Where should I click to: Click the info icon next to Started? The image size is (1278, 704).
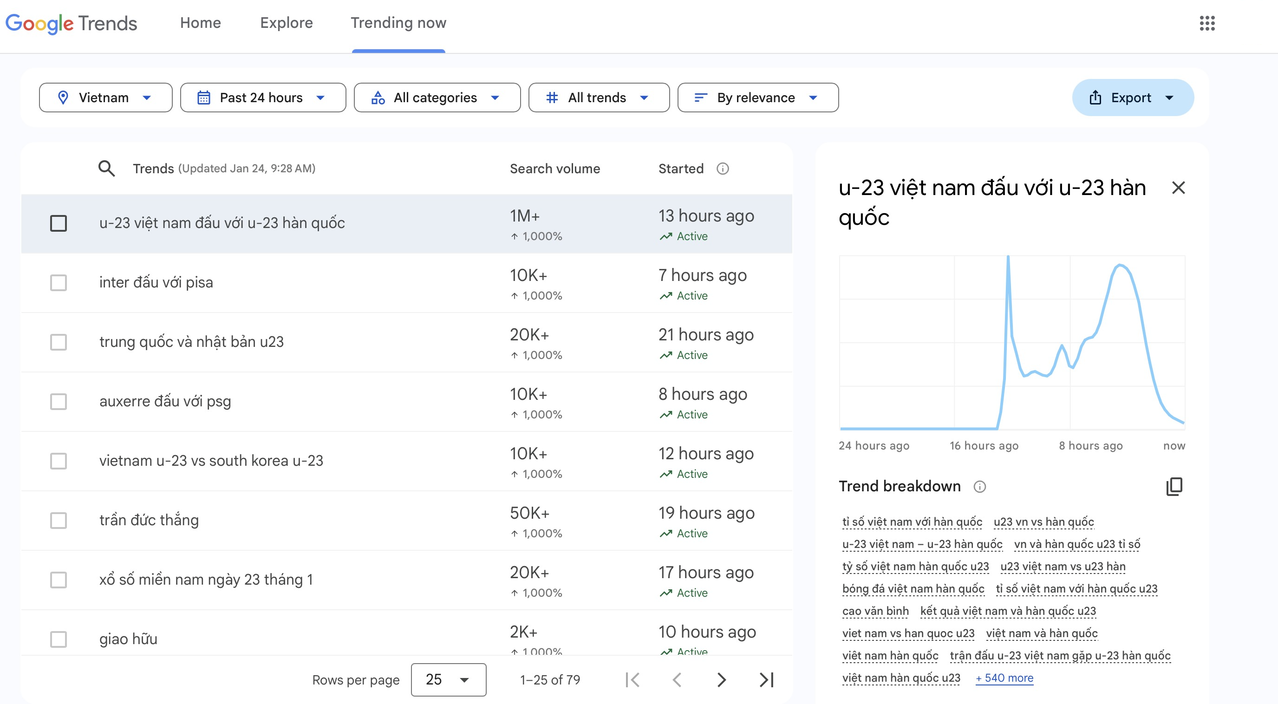(x=723, y=169)
